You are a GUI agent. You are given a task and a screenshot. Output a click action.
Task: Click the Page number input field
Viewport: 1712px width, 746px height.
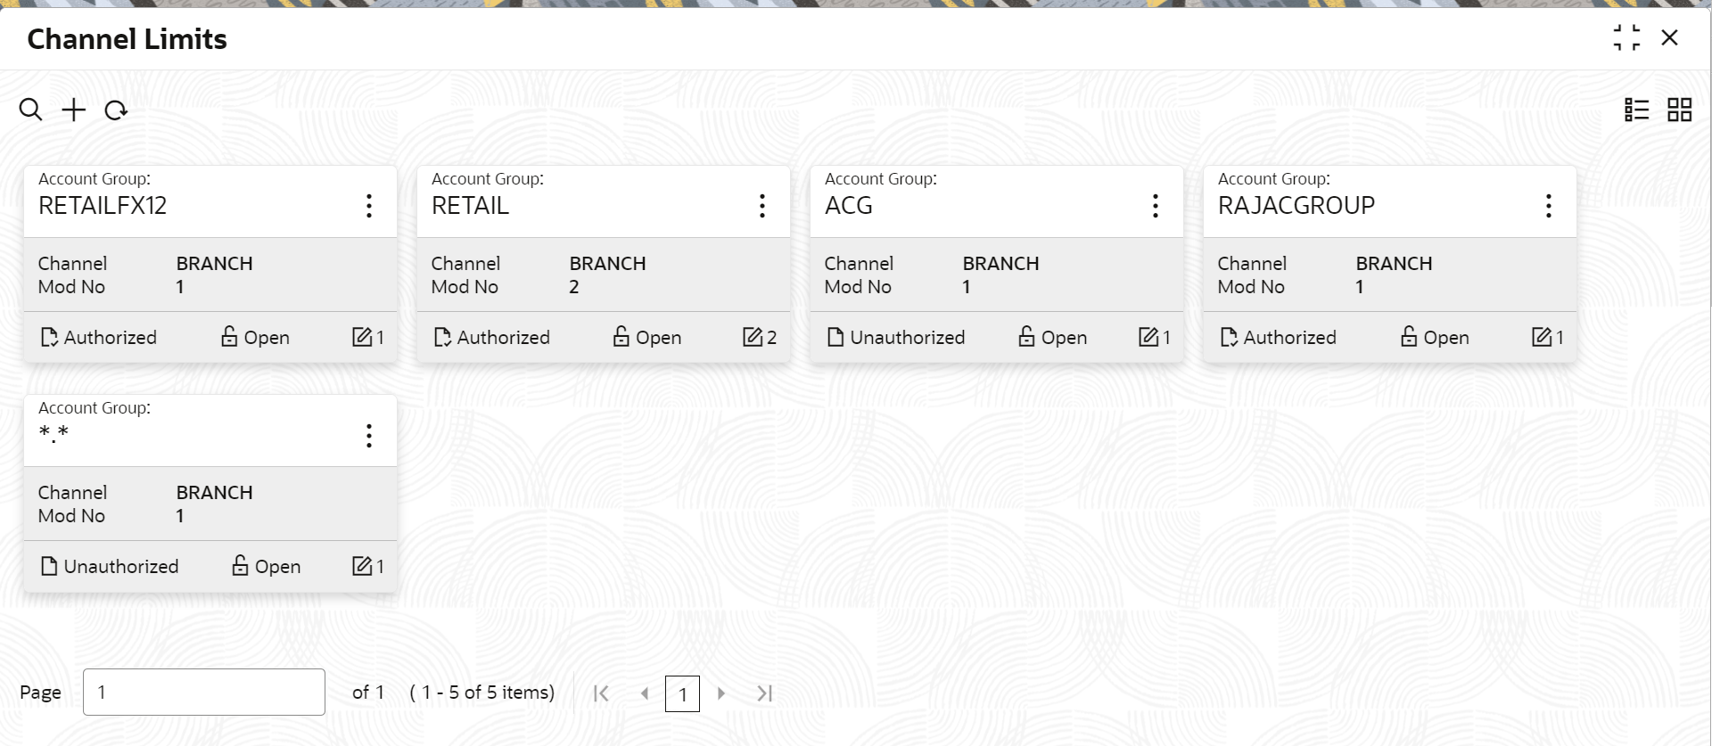click(x=204, y=692)
